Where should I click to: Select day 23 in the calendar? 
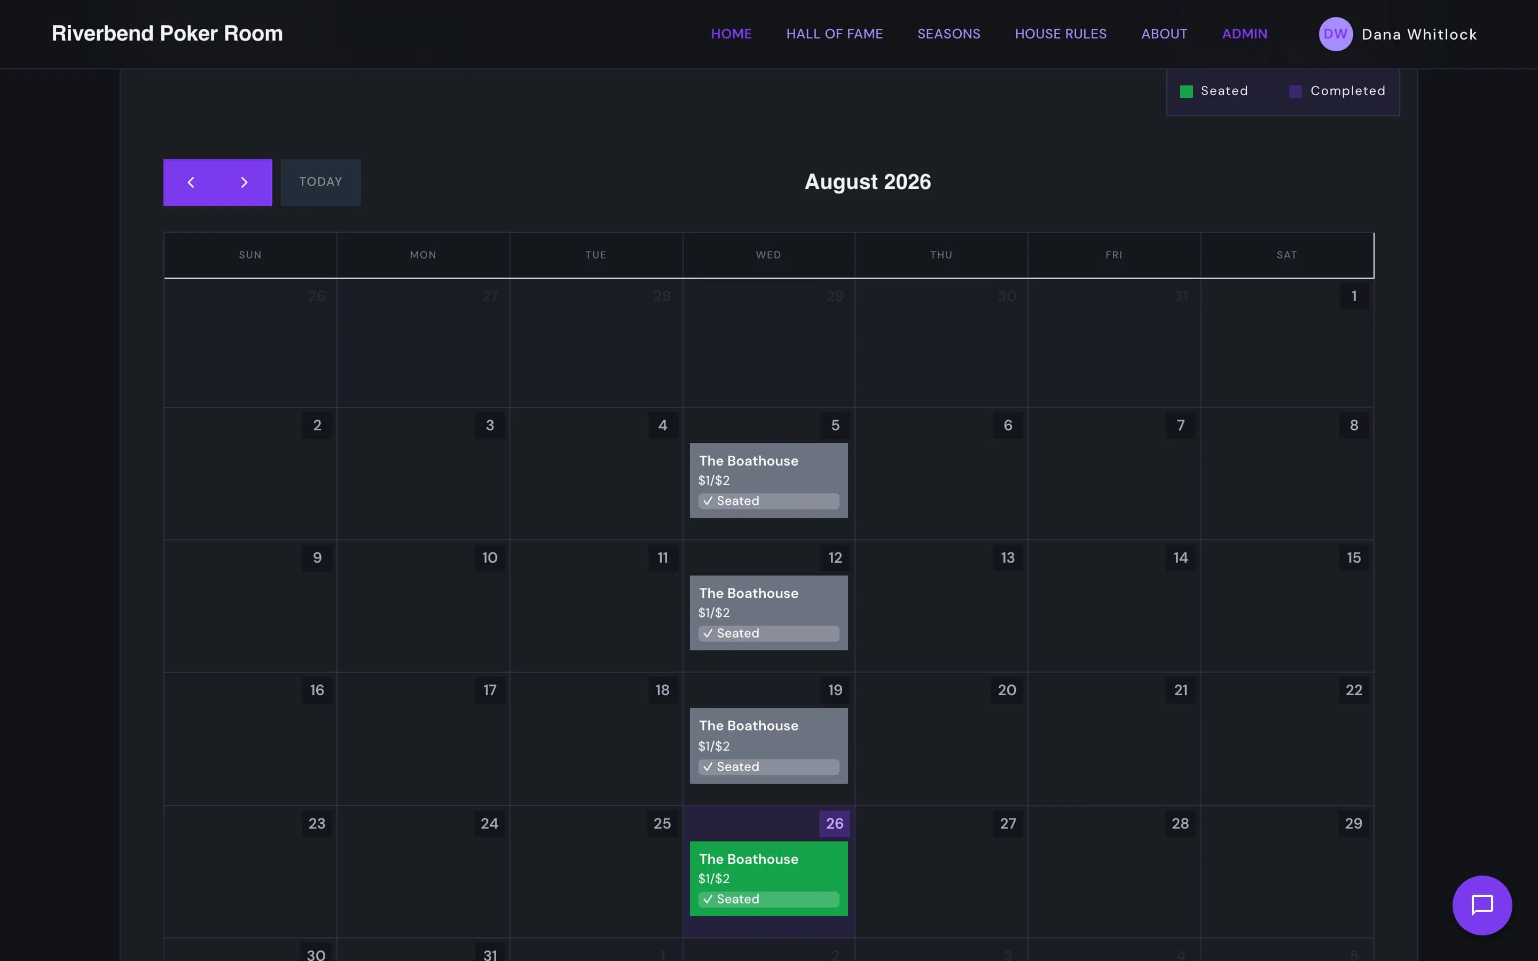pyautogui.click(x=317, y=824)
